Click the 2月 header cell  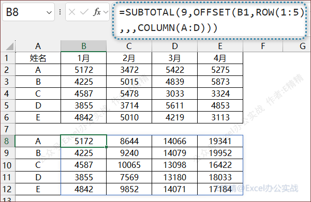(x=129, y=58)
